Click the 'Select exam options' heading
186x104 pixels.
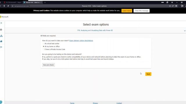(96, 25)
